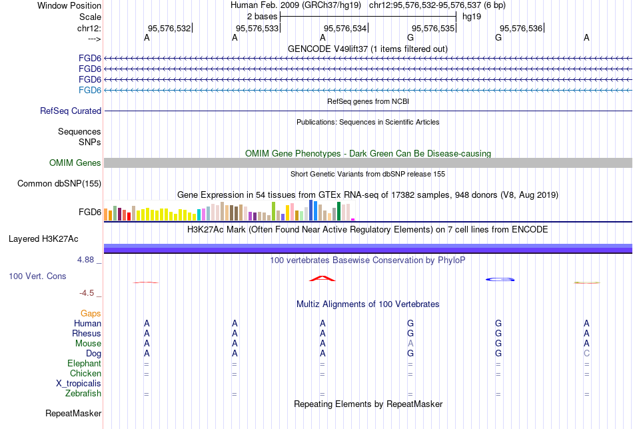Click the dark green bar in GTEx chart
The width and height of the screenshot is (633, 429).
(338, 211)
